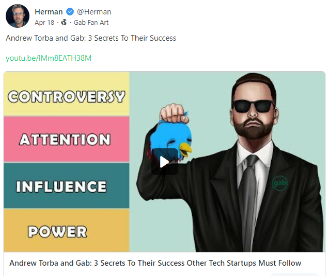Viewport: 329px width, 276px height.
Task: Click the suited man's sunglasses in thumbnail
Action: coord(253,106)
